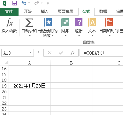This screenshot has width=123, height=115.
Task: Open the 文件 tab
Action: coord(9,11)
